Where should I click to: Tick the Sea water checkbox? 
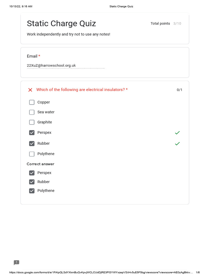(32, 112)
